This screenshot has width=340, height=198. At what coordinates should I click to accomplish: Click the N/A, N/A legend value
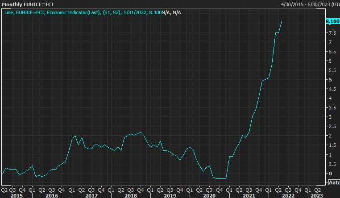(x=171, y=13)
